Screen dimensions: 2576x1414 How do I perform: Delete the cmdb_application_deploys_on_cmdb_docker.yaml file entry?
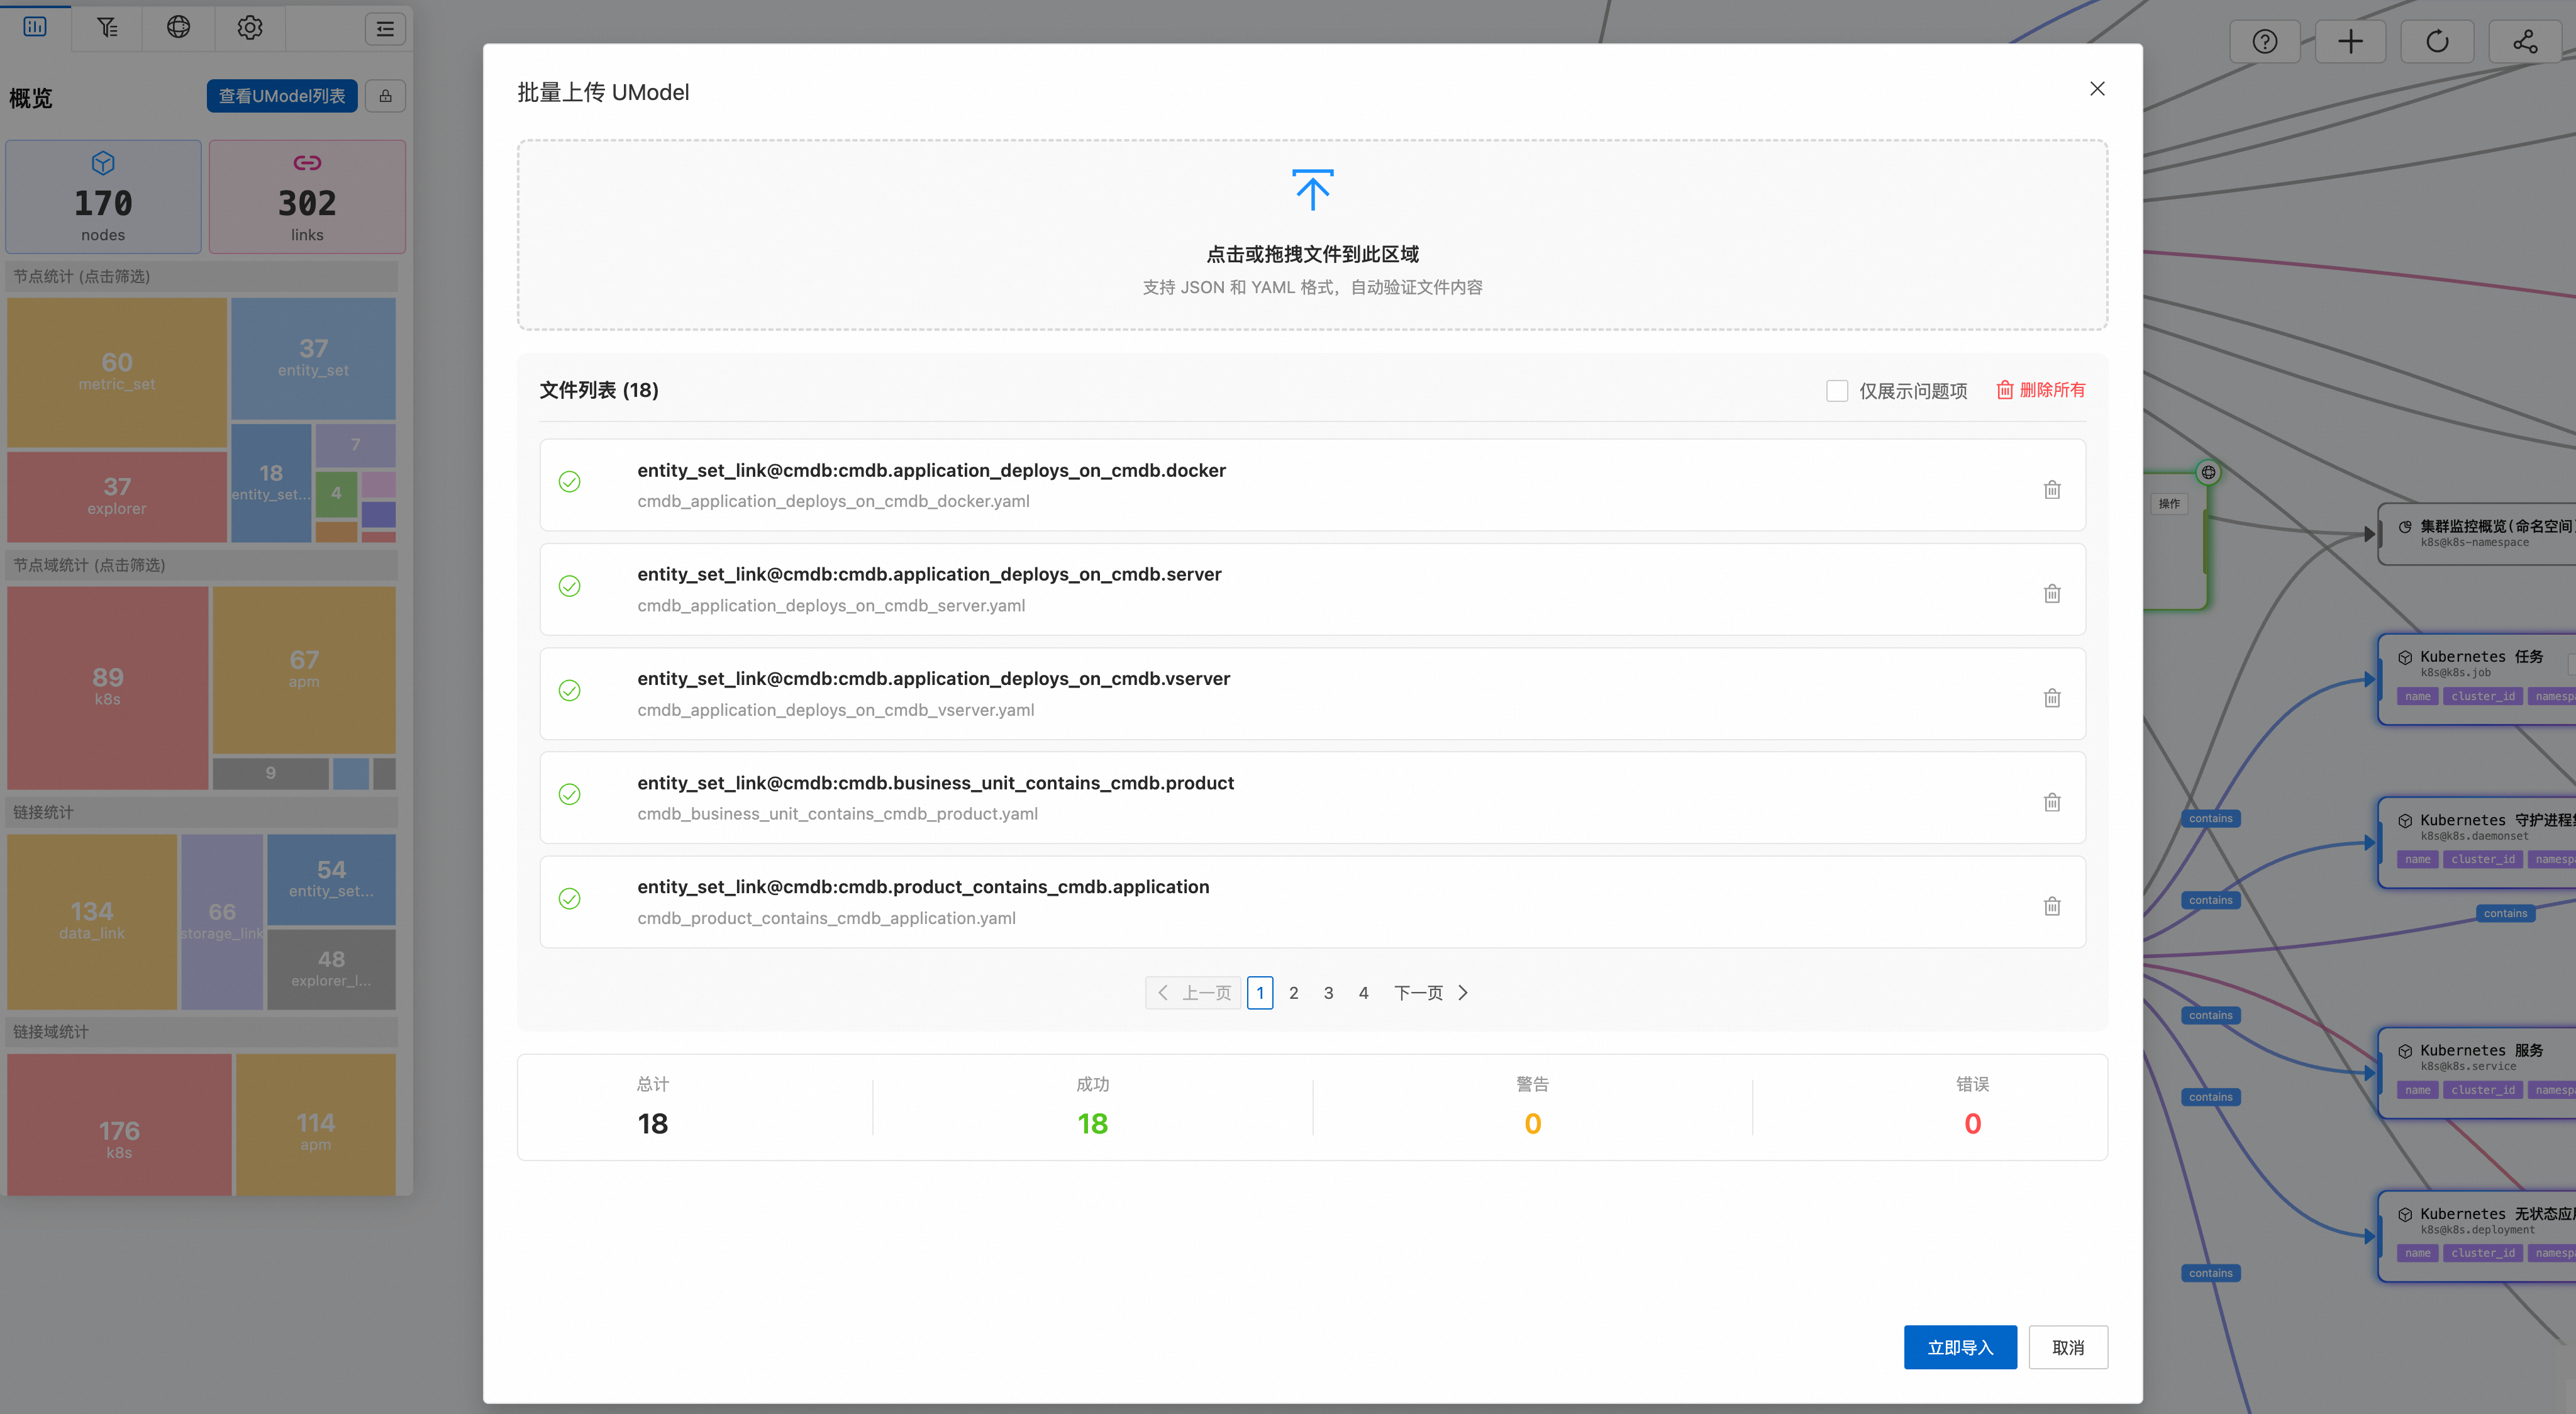(2051, 489)
